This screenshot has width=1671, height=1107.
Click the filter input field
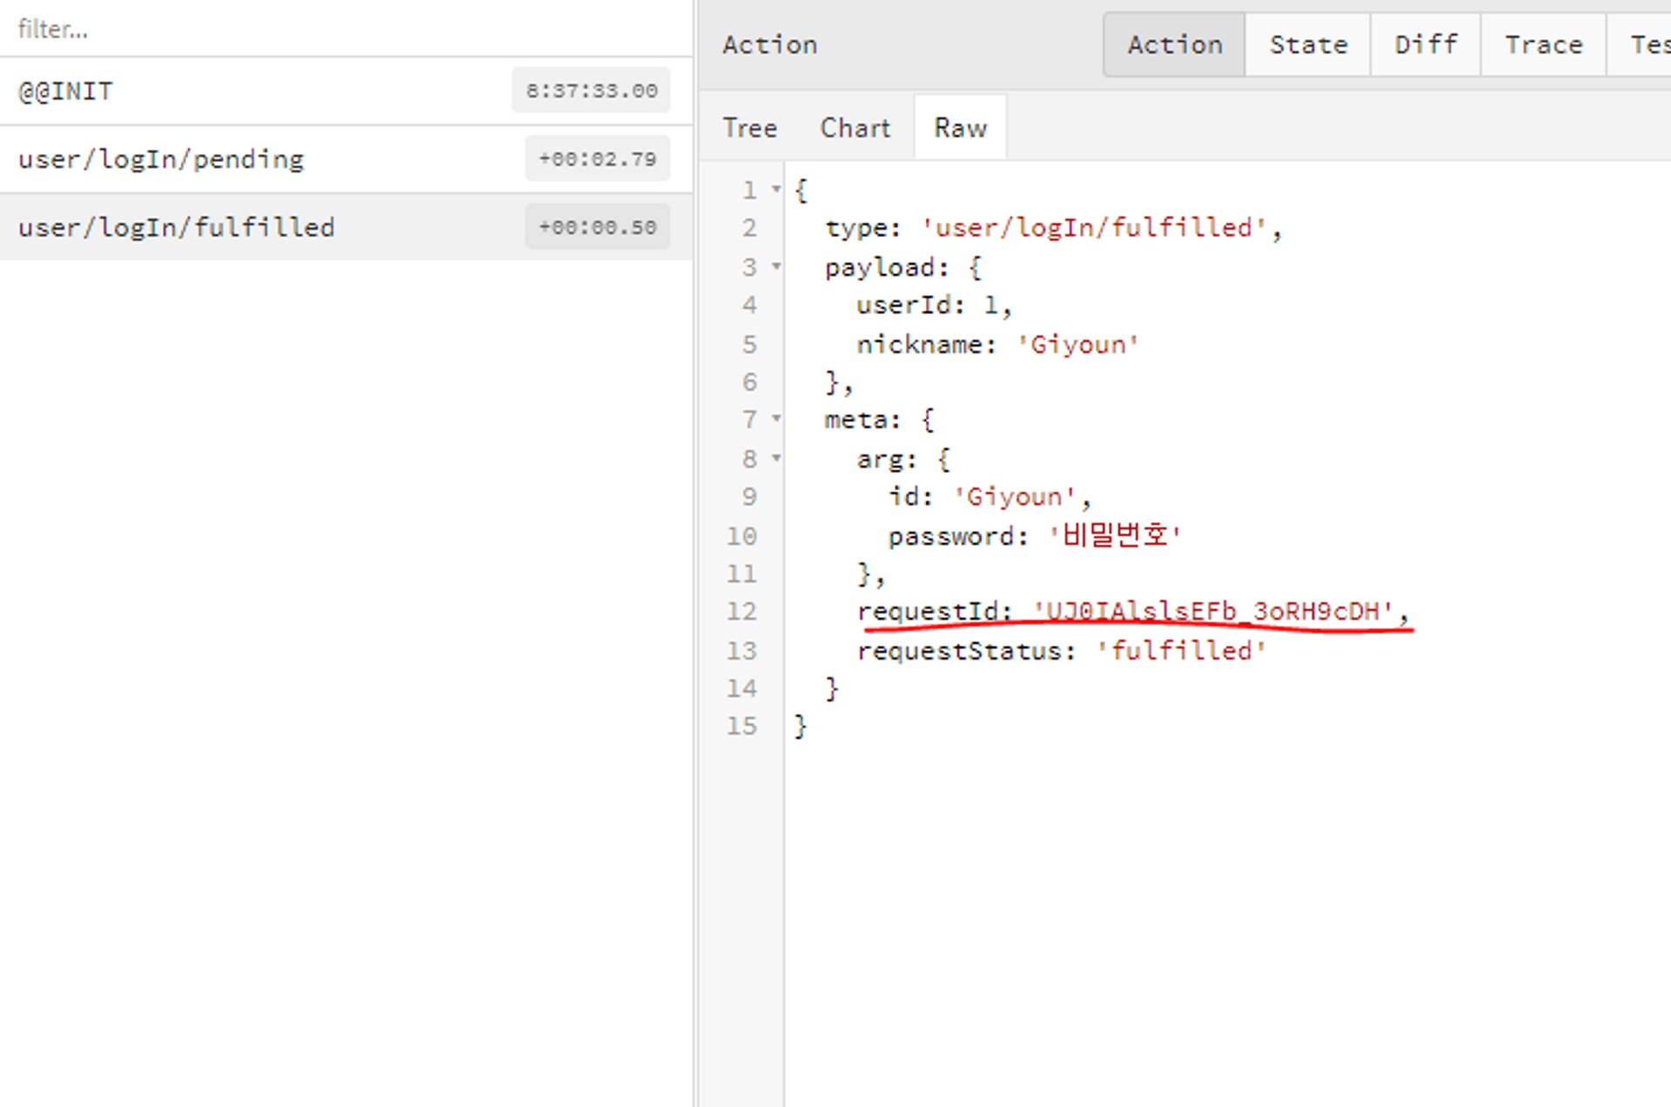[x=346, y=29]
